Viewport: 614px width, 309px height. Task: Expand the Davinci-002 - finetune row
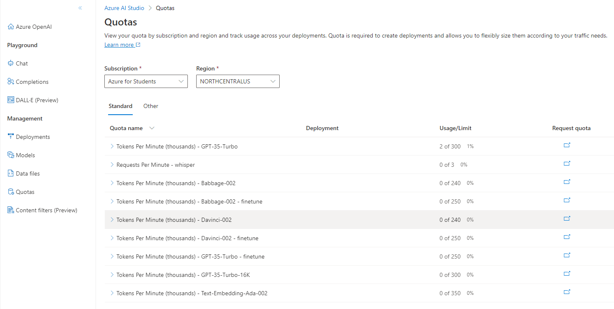pyautogui.click(x=112, y=238)
